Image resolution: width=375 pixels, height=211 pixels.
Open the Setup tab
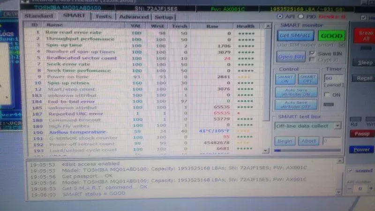pyautogui.click(x=164, y=17)
